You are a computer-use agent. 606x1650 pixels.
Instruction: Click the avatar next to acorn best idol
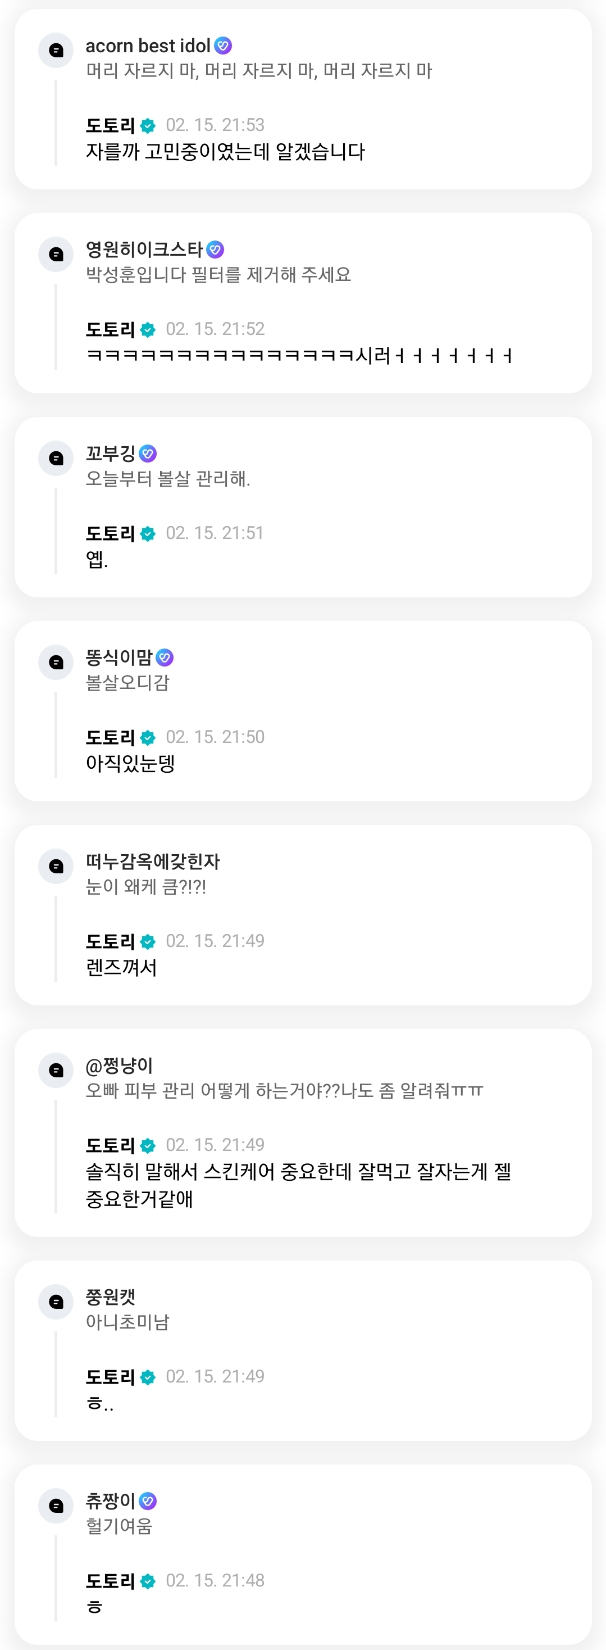tap(56, 50)
